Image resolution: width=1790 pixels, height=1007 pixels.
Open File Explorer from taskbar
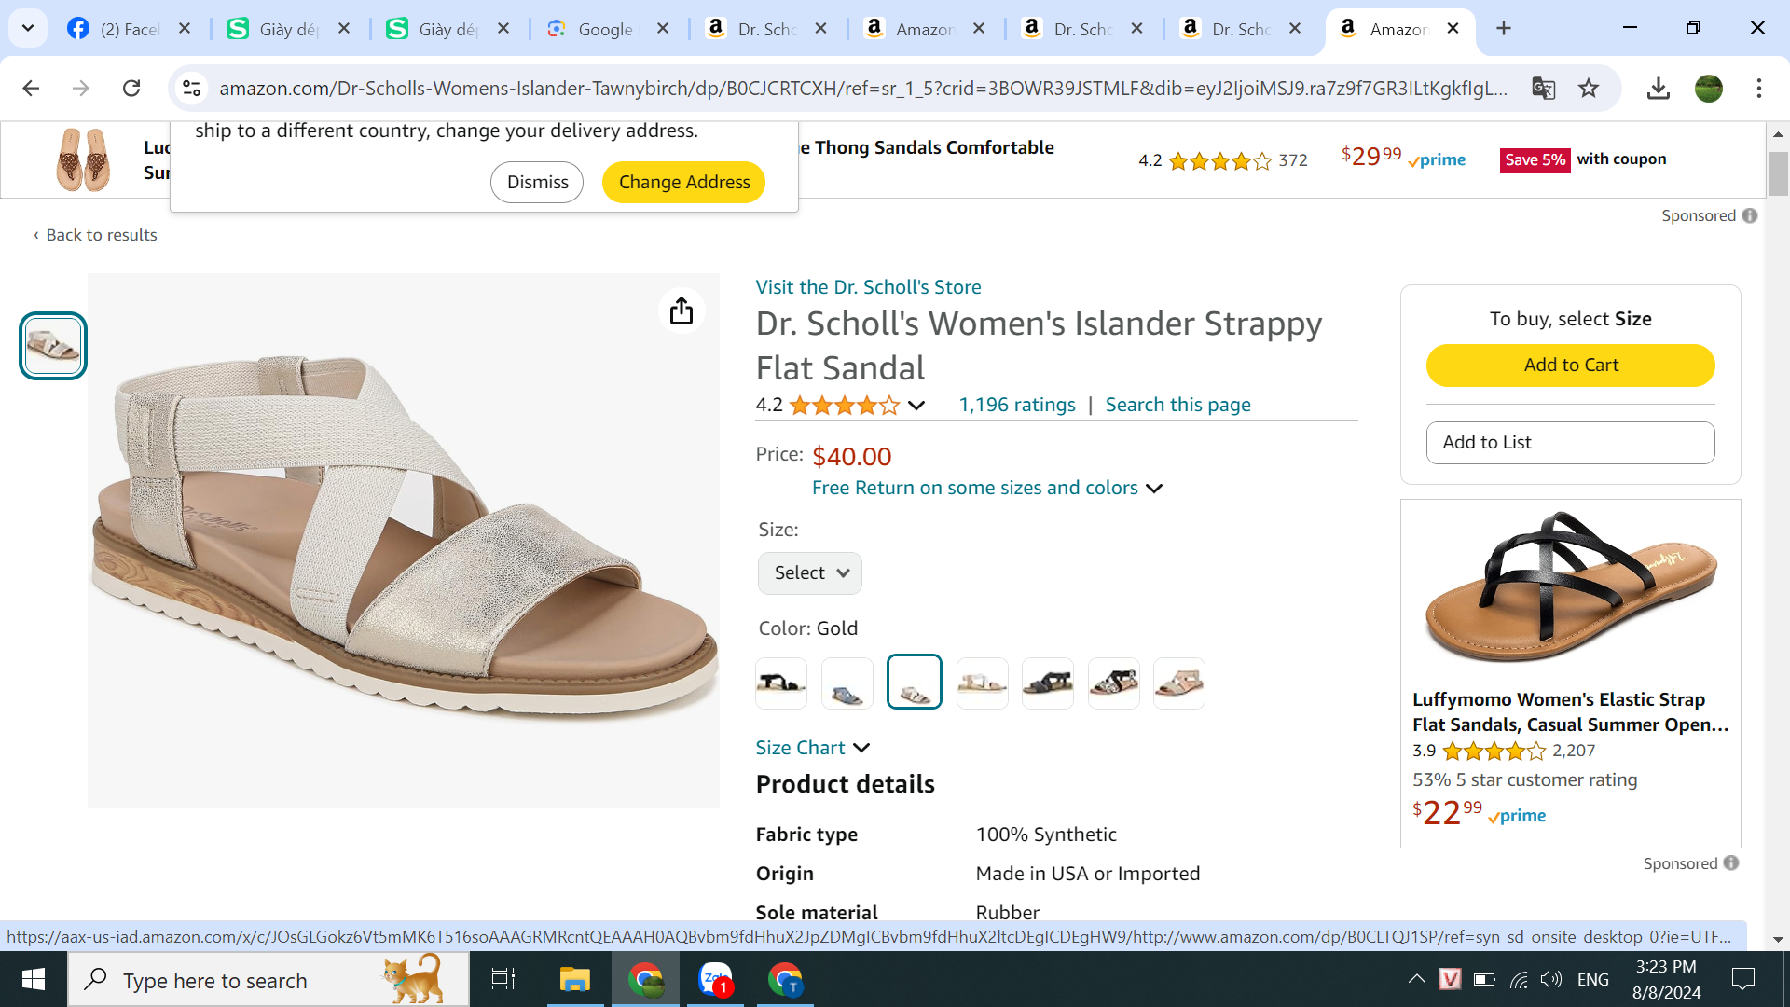coord(574,980)
